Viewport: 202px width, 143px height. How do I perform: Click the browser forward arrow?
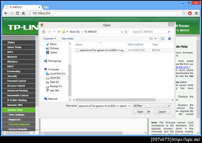point(11,13)
